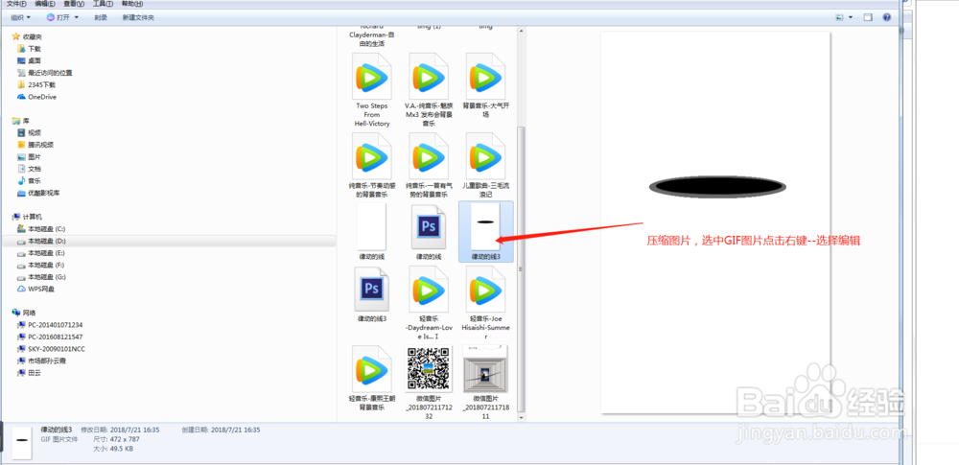Open 本地磁盘 (F:)

click(x=41, y=265)
